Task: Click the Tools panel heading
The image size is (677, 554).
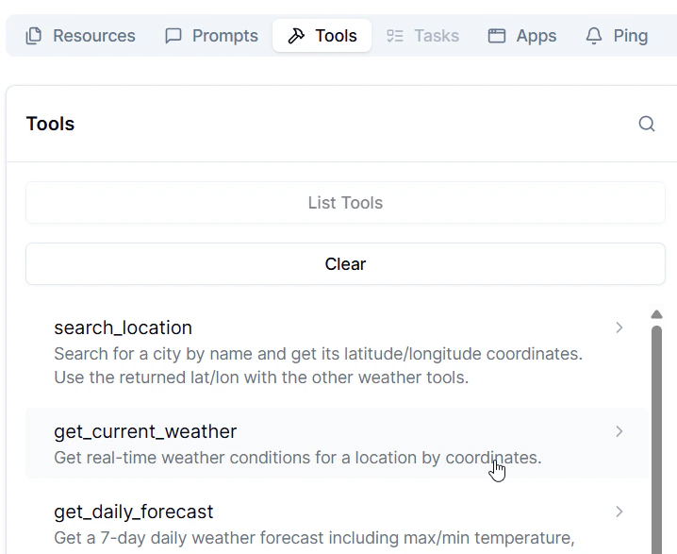Action: coord(51,124)
